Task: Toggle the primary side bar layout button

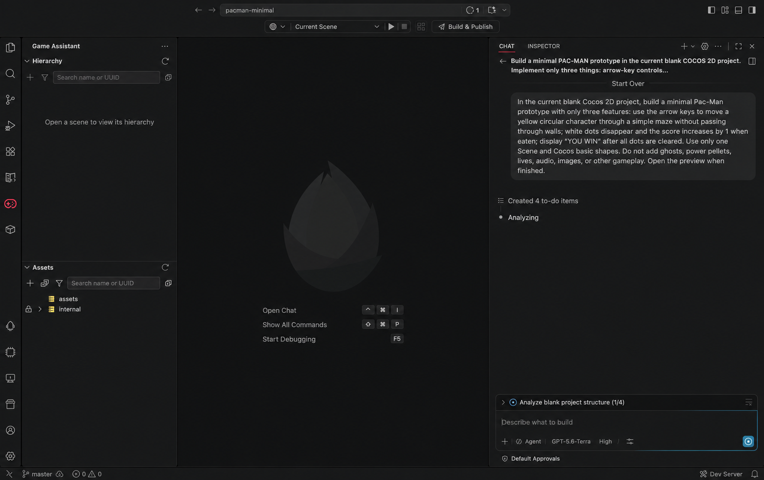Action: point(711,10)
